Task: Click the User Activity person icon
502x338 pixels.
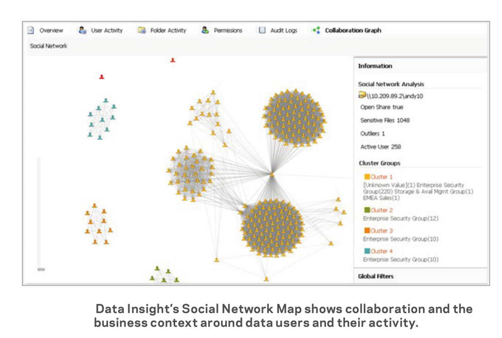Action: 82,30
